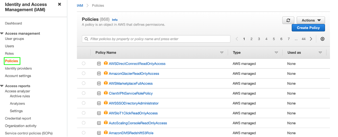
Task: Click search magnifier icon in filter box
Action: (x=87, y=39)
